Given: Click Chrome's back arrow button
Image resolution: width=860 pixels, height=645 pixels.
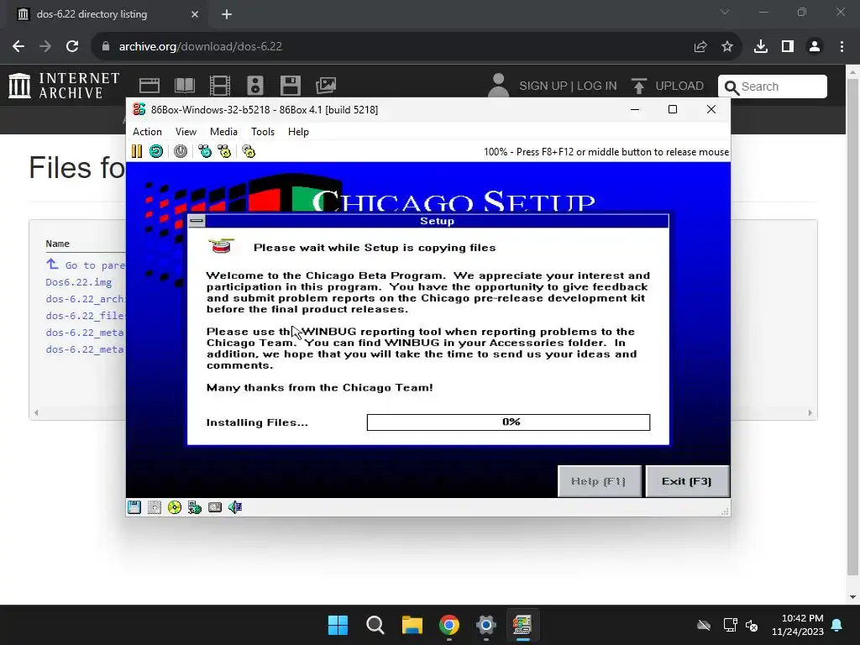Looking at the screenshot, I should 18,47.
